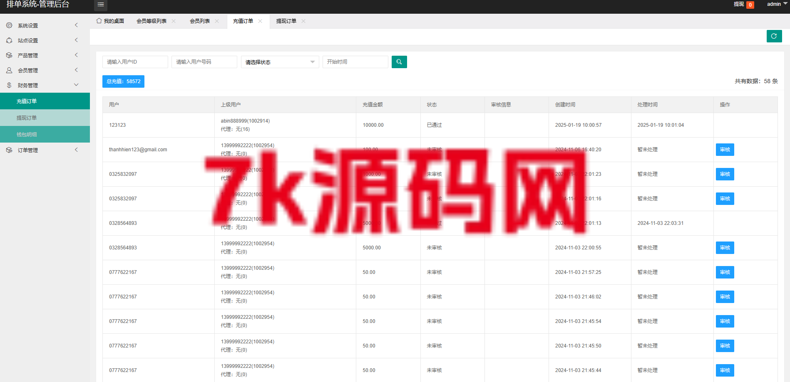Click processed time 2025-01-19 10:01:04
Viewport: 790px width, 382px height.
click(661, 125)
